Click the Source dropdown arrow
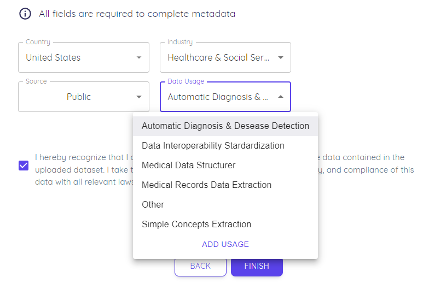Viewport: 423px width, 283px height. (139, 97)
